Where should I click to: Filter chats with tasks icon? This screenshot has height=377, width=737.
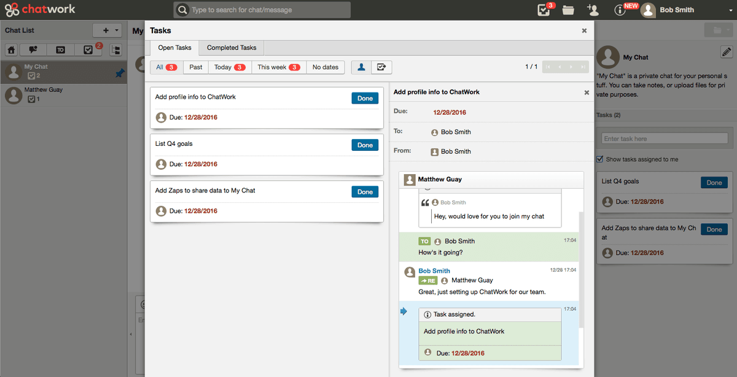pos(88,50)
